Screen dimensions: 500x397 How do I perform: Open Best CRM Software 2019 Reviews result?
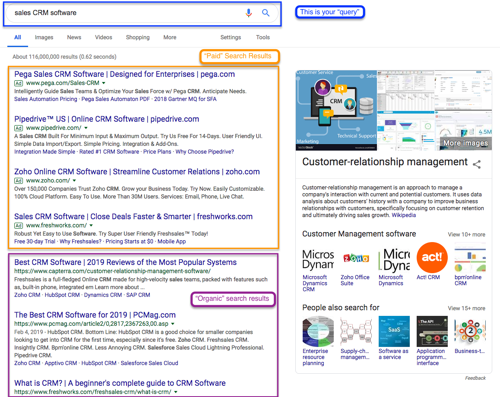(125, 262)
